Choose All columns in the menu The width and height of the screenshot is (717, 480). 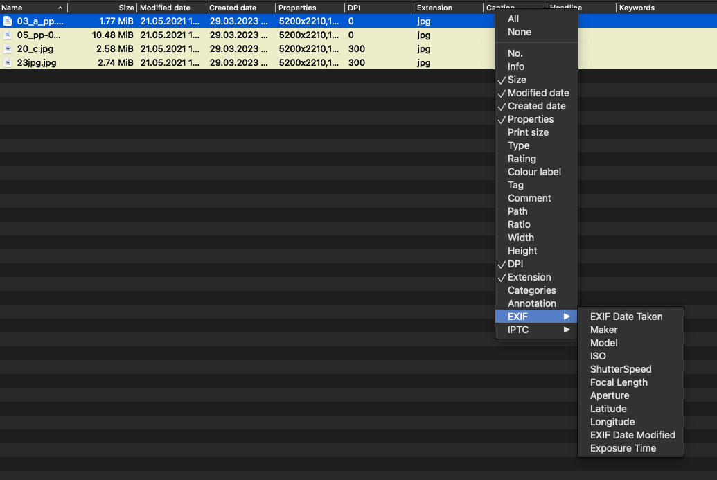pos(513,19)
